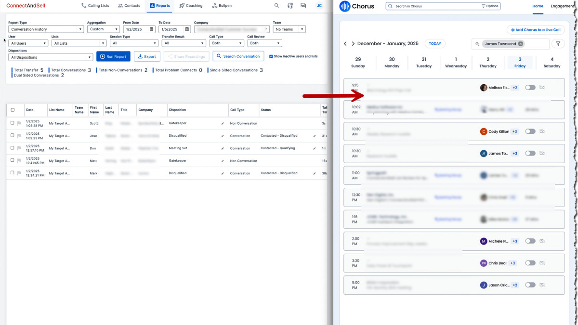
Task: Click the Search in Chorus field
Action: 436,6
